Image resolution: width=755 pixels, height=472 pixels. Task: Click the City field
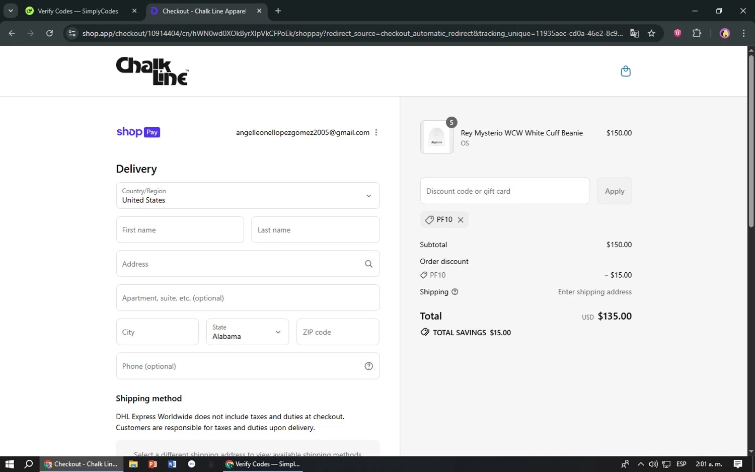pos(158,332)
